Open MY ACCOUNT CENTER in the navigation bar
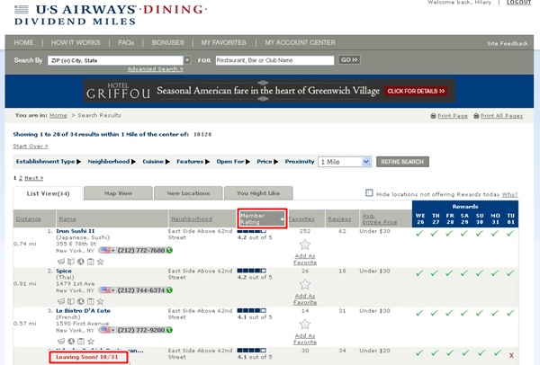The height and width of the screenshot is (365, 540). 300,42
